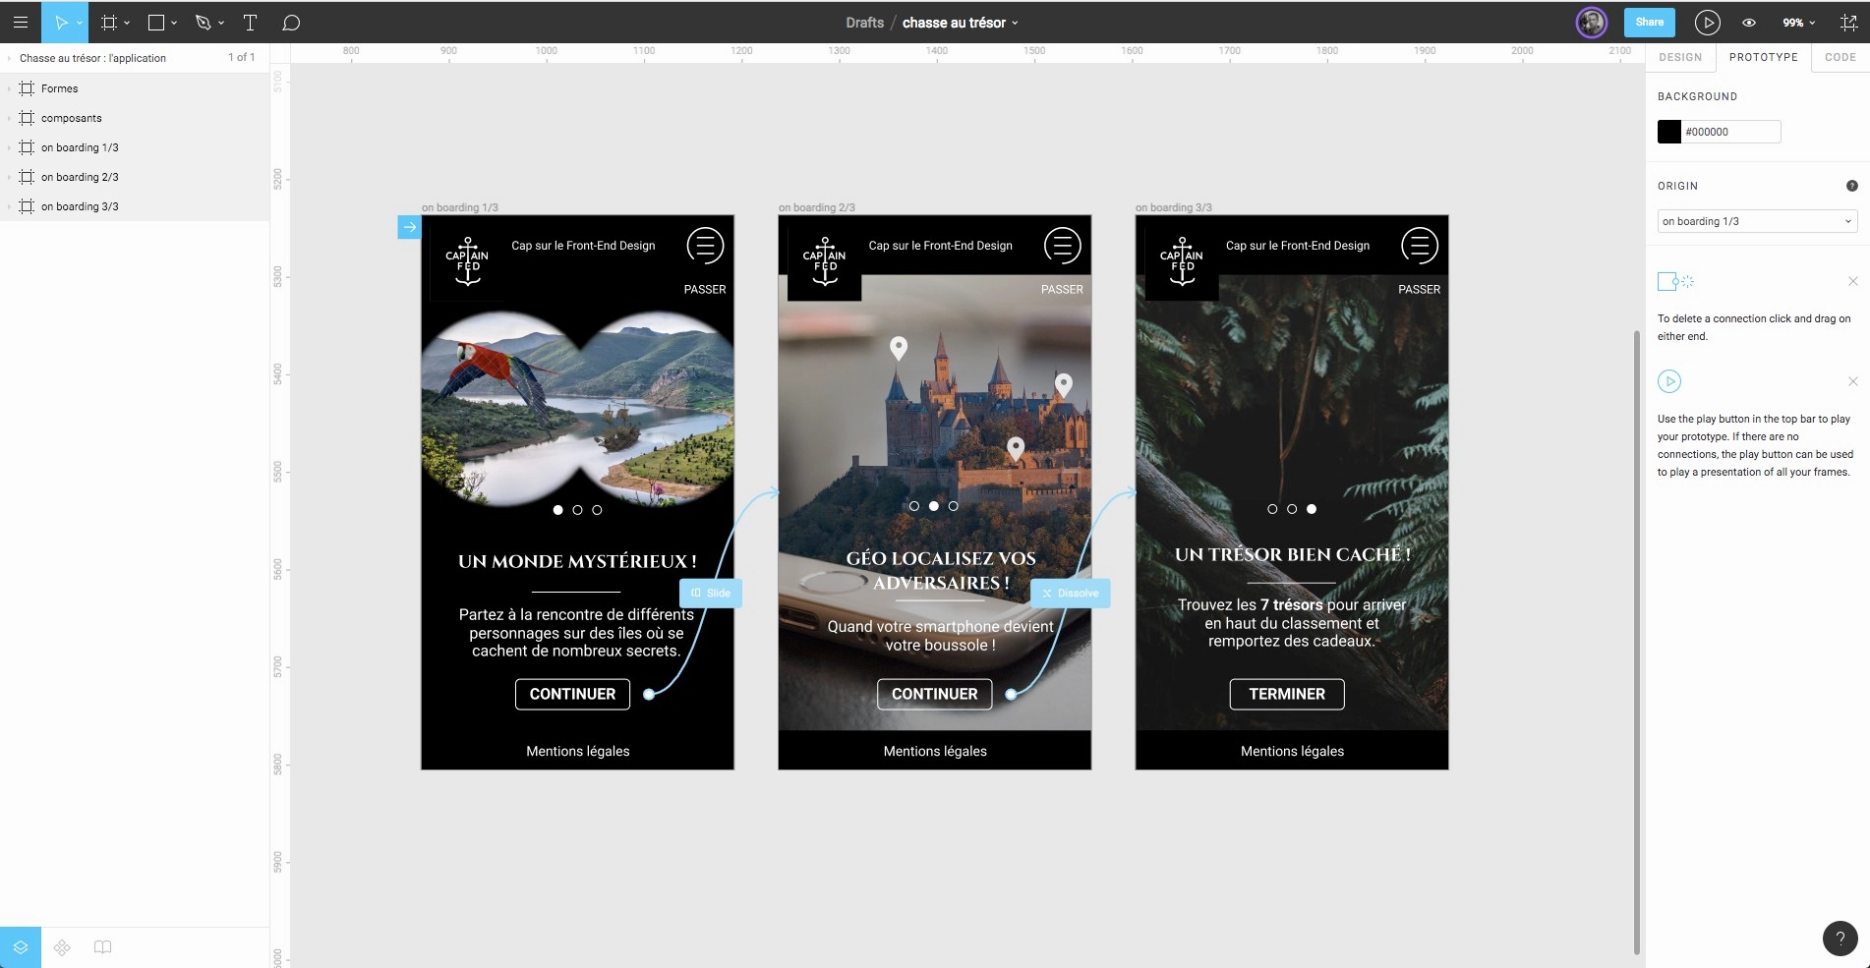Switch to the Code tab

point(1840,57)
